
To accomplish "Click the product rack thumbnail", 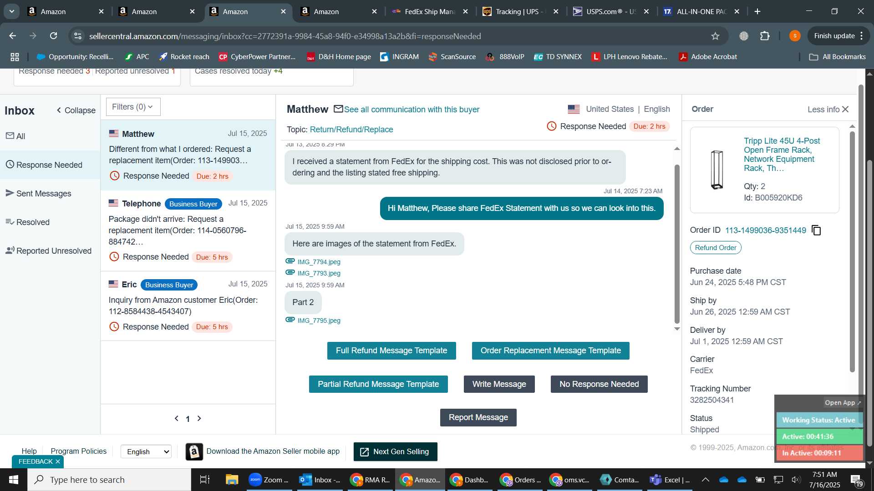I will [717, 170].
